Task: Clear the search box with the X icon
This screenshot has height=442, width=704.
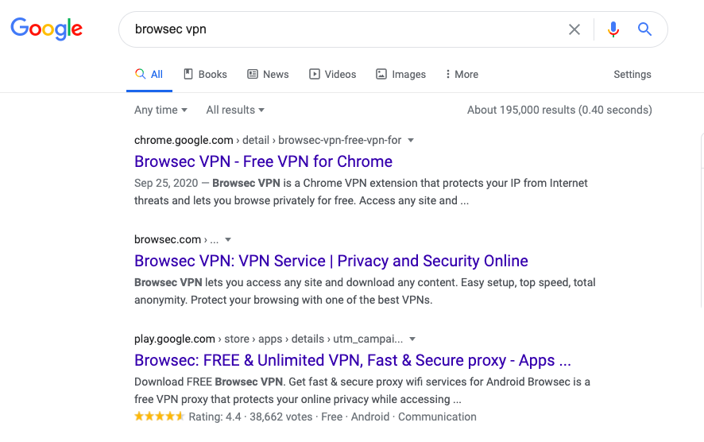Action: point(574,29)
